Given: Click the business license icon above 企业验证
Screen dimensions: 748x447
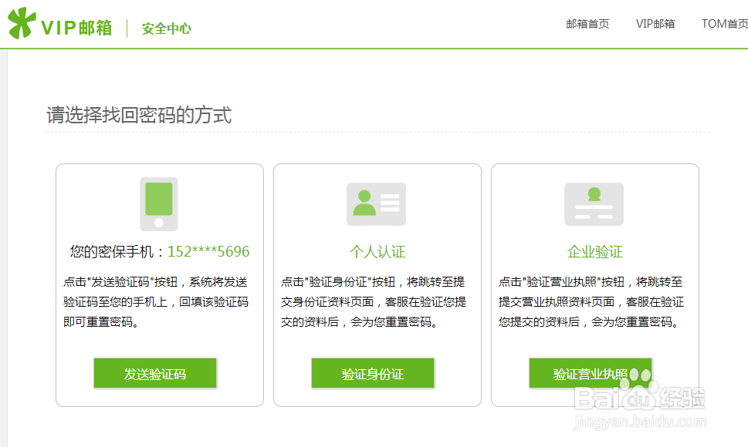Looking at the screenshot, I should pyautogui.click(x=594, y=203).
